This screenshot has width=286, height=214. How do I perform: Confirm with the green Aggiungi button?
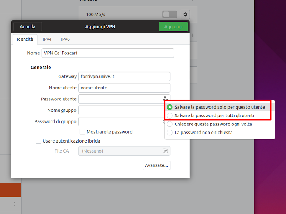point(173,26)
